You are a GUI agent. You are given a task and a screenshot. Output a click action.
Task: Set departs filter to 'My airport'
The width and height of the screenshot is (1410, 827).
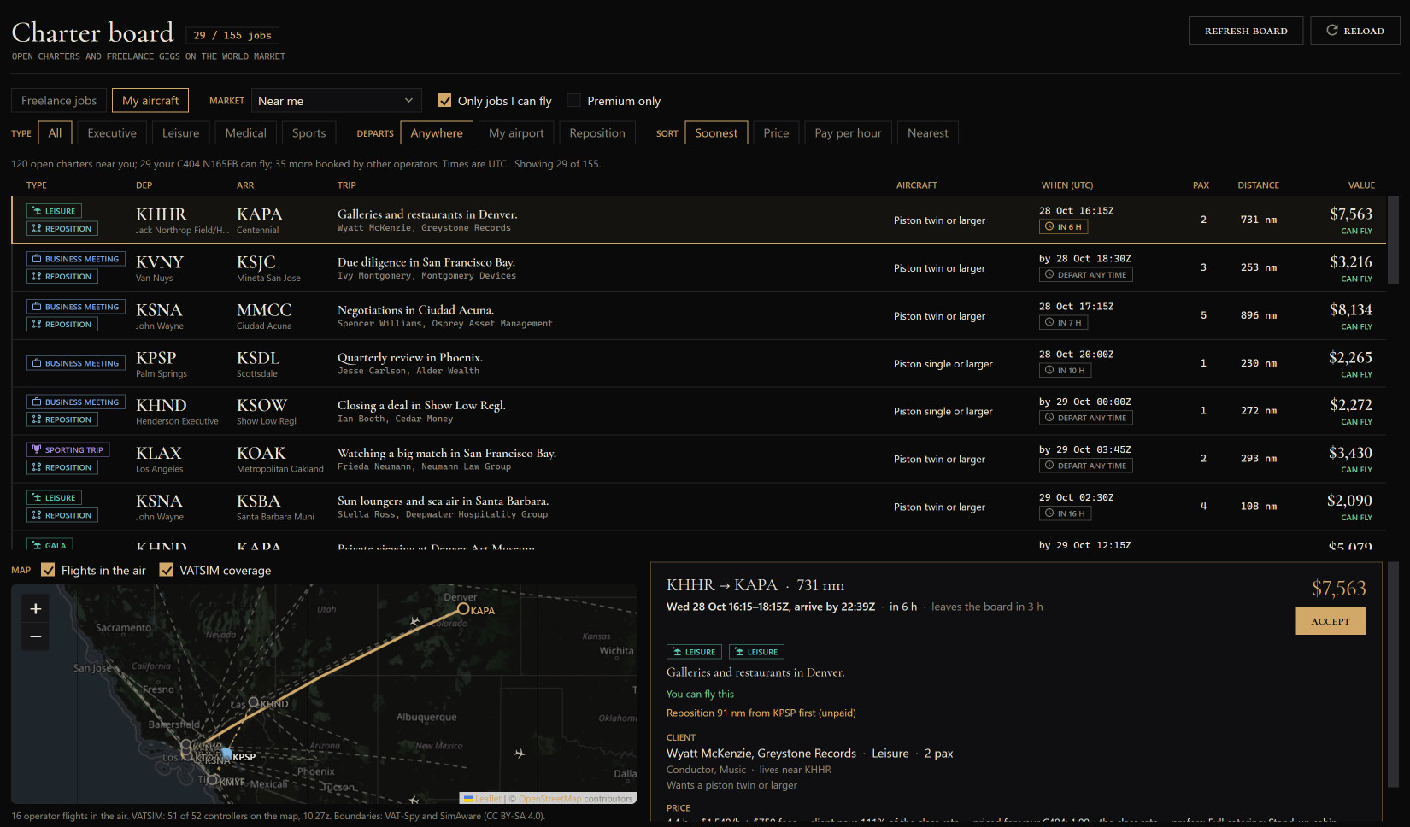pyautogui.click(x=516, y=133)
